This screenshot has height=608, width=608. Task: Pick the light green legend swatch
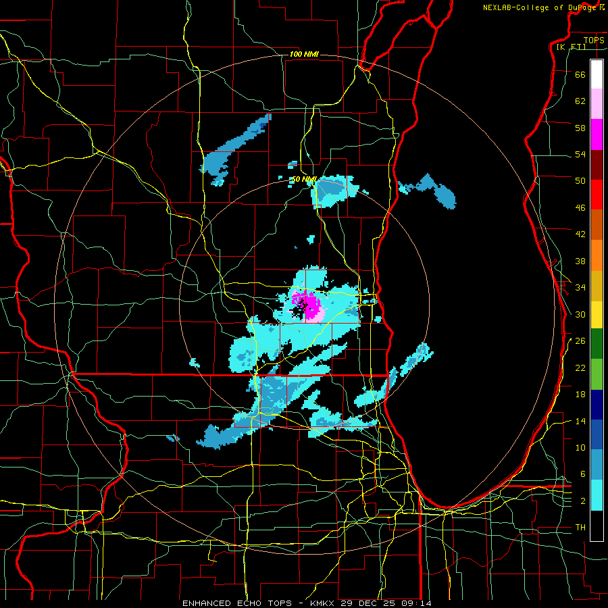[x=597, y=374]
